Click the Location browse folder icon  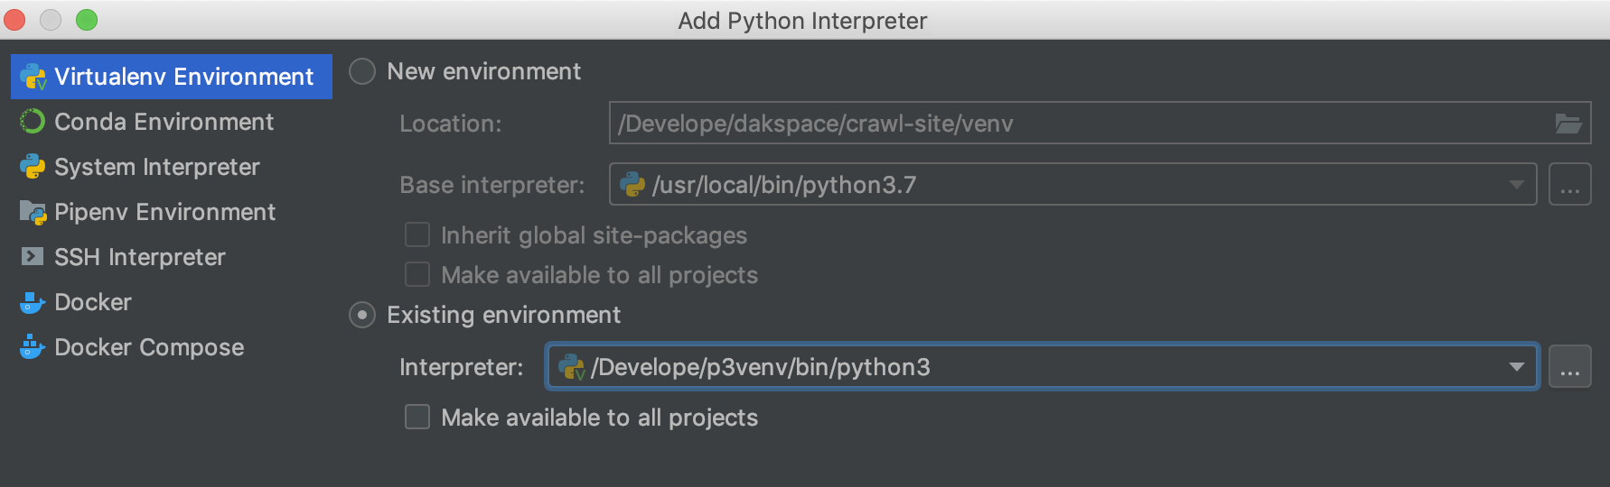(x=1568, y=124)
